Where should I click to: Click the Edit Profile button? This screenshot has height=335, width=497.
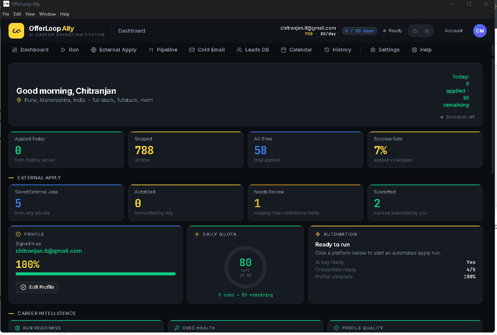(x=37, y=287)
